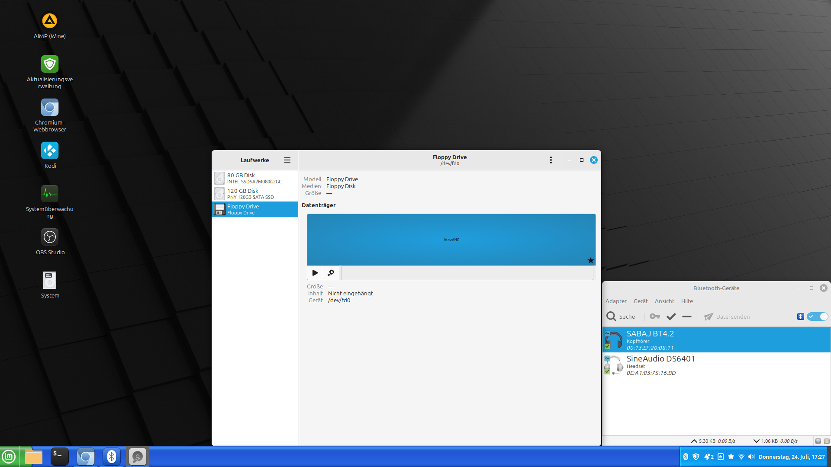Open terminal from taskbar
Screen dimensions: 831x467
(x=59, y=457)
